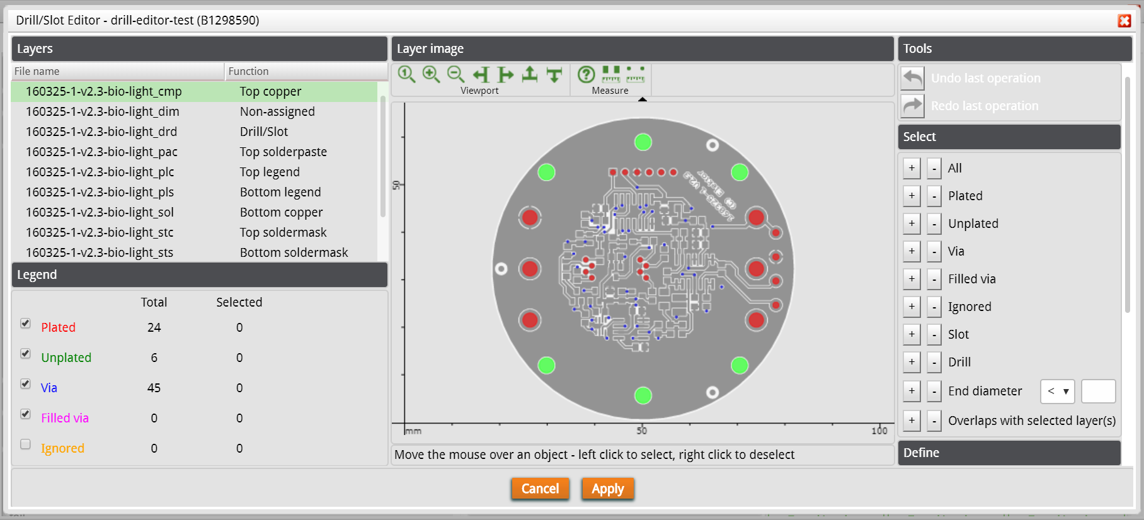Remove Drill items from selection

(x=934, y=362)
